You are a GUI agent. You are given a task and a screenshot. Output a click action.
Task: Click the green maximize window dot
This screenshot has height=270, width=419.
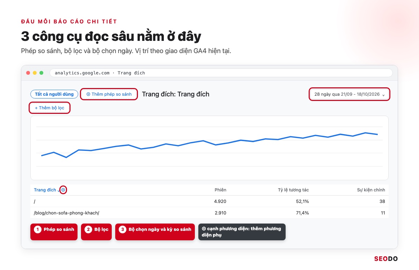[41, 73]
